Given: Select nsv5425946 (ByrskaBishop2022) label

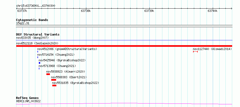Looking at the screenshot, I should (62, 60).
